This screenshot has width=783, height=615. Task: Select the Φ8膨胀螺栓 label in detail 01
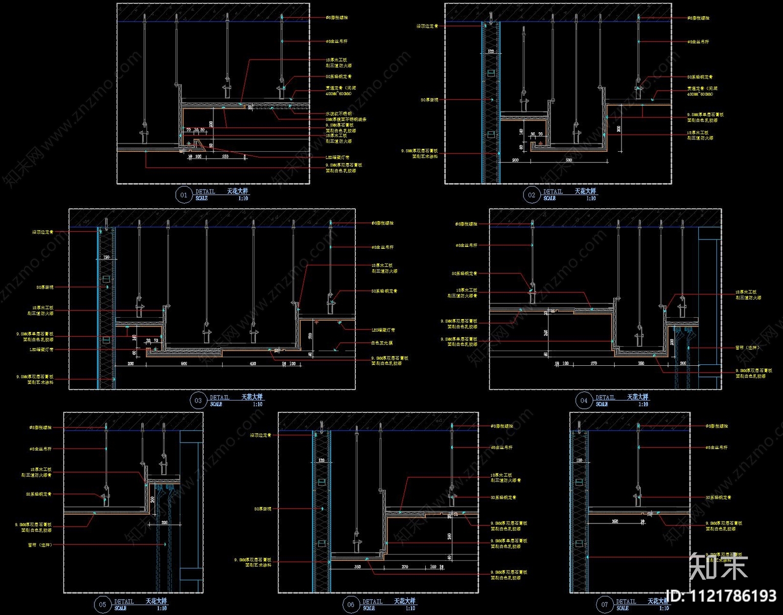click(x=337, y=18)
